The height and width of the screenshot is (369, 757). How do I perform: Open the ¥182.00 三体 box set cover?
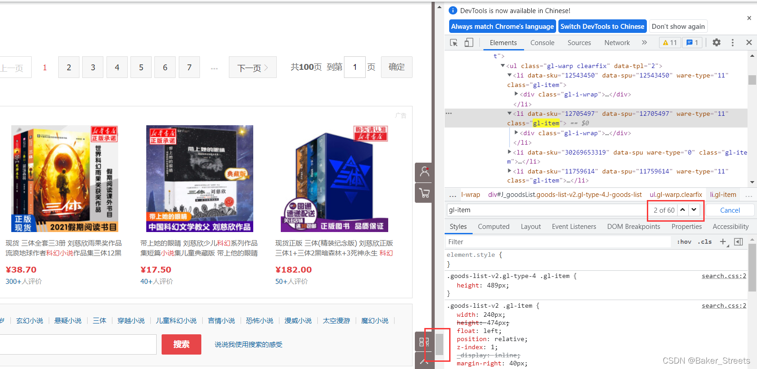click(x=334, y=178)
